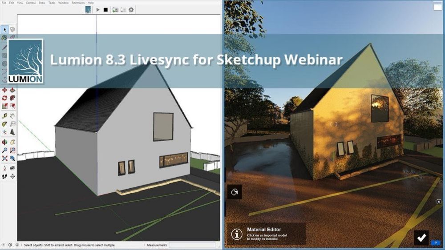Open the View menu
Viewport: 445px width, 250px height.
pyautogui.click(x=20, y=3)
